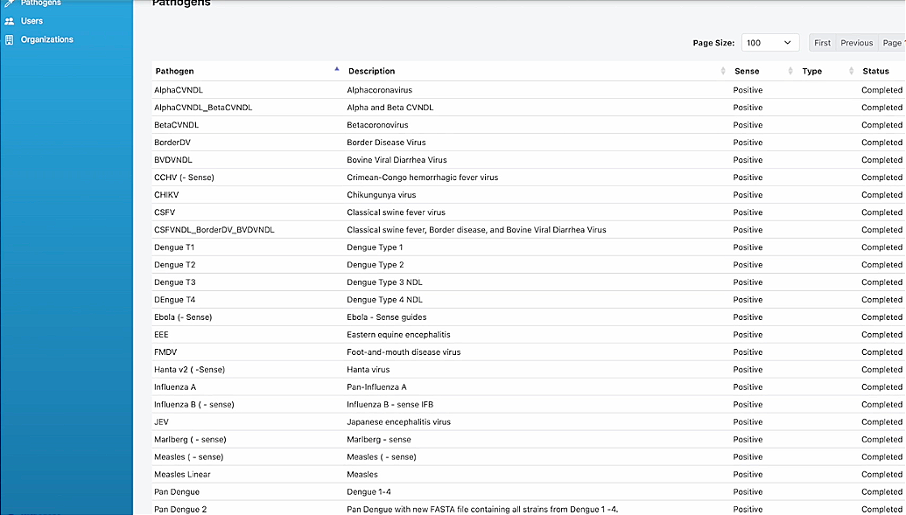Click the Users people icon in sidebar

[x=10, y=21]
